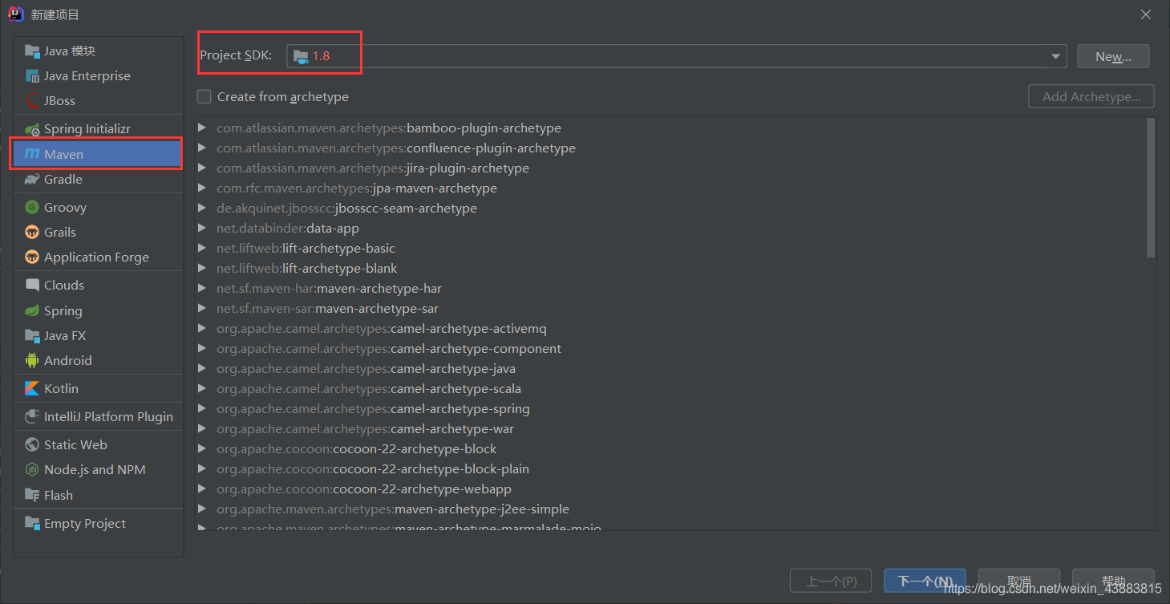Select lift-archetype-blank row
This screenshot has height=604, width=1170.
pos(670,269)
